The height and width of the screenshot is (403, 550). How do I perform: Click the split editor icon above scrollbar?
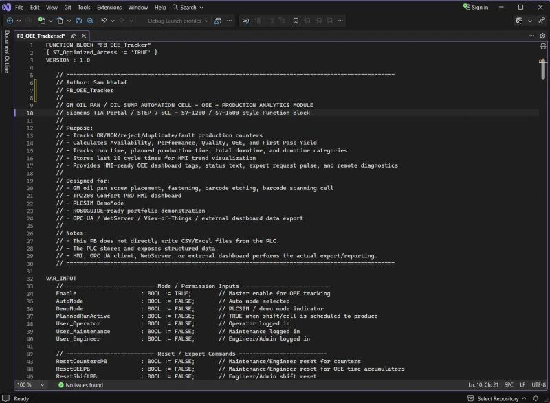coord(543,46)
